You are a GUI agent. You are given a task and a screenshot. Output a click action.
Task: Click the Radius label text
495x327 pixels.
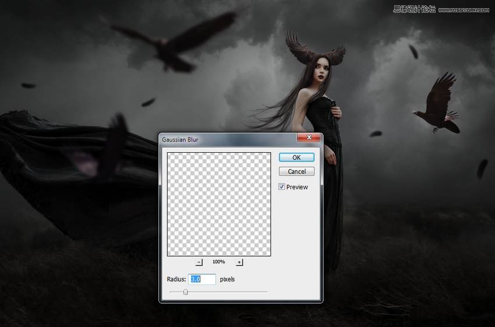[x=176, y=280]
